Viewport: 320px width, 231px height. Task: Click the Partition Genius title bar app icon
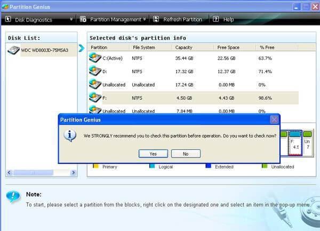[x=5, y=7]
